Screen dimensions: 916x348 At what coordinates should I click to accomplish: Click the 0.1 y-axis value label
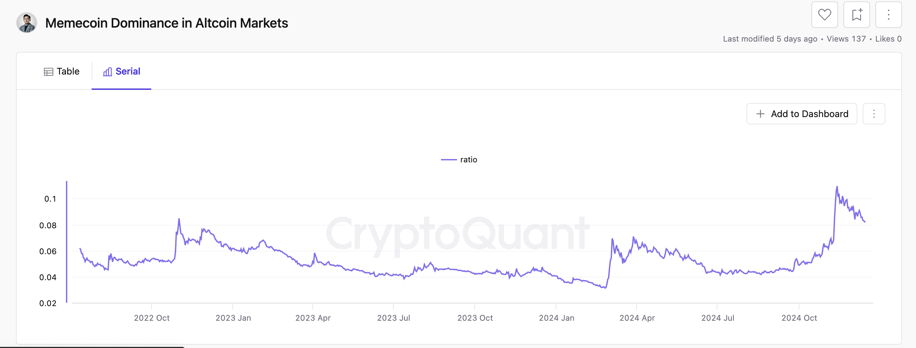(50, 199)
